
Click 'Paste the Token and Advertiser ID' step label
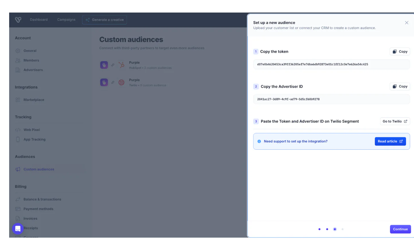point(310,121)
